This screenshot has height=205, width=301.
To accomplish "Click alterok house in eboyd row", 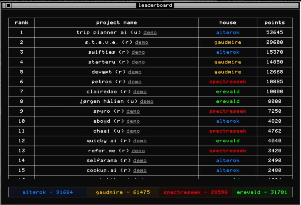I will [228, 121].
